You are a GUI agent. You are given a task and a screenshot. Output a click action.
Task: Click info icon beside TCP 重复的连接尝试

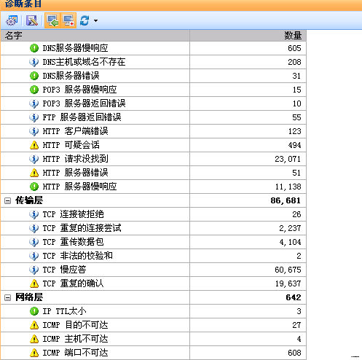(x=34, y=228)
